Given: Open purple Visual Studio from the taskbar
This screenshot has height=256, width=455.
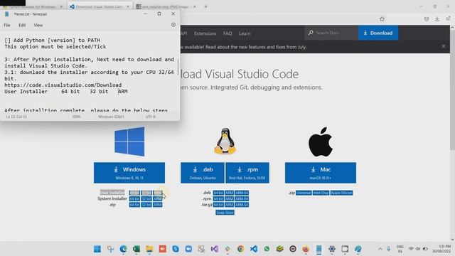Looking at the screenshot, I should click(215, 249).
